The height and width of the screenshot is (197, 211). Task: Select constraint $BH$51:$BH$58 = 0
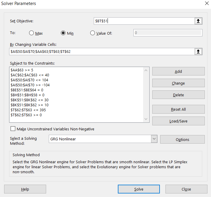pos(27,95)
